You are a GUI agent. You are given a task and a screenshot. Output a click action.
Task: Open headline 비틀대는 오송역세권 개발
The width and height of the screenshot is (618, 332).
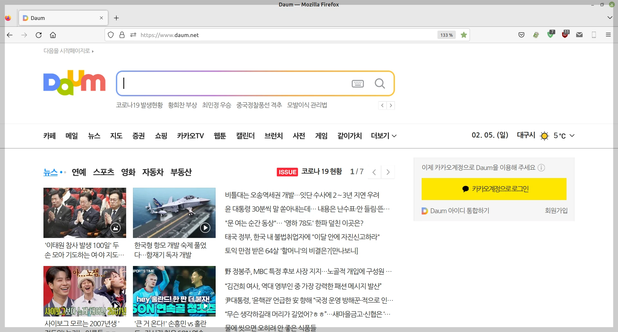pos(302,195)
